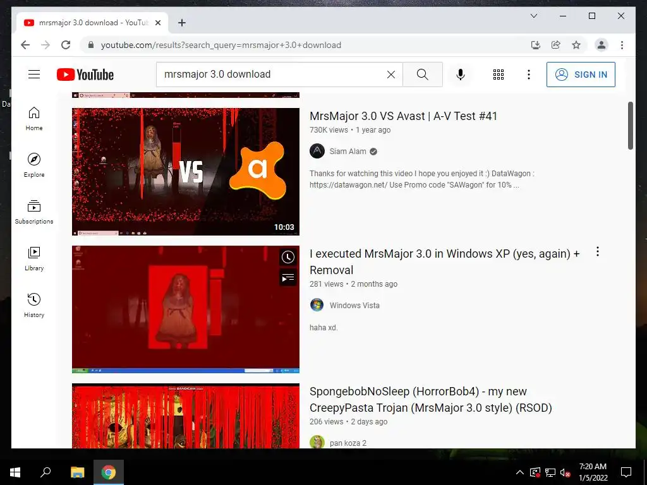The image size is (647, 485).
Task: Click the padlock site info icon
Action: [91, 45]
